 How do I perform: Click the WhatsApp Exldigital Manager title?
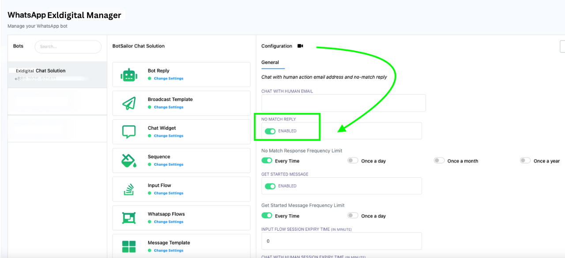64,15
